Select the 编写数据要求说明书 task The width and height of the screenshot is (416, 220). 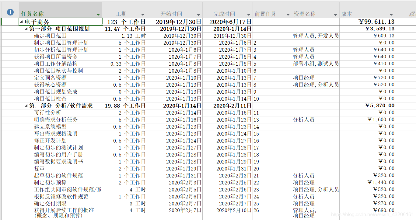(x=58, y=162)
